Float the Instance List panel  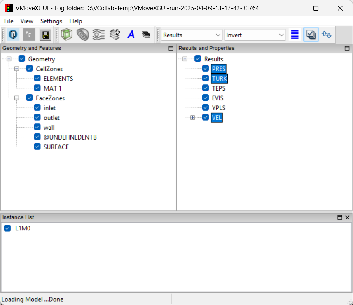pyautogui.click(x=340, y=217)
